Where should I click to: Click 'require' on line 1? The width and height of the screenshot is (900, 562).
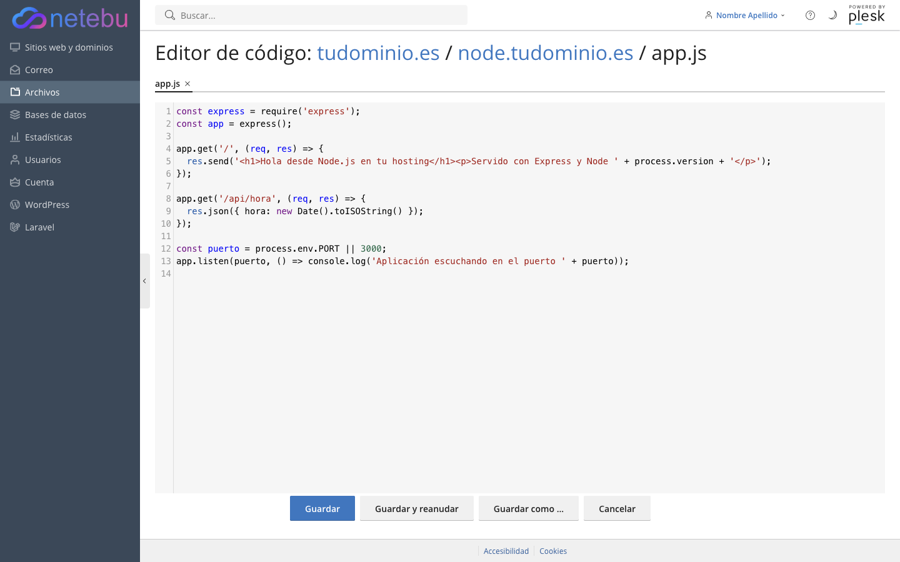[x=279, y=111]
